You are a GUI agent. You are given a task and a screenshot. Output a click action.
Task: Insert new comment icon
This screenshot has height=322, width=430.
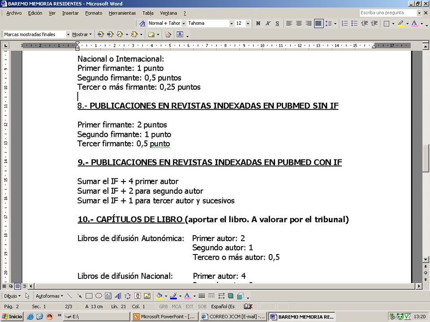(x=151, y=34)
